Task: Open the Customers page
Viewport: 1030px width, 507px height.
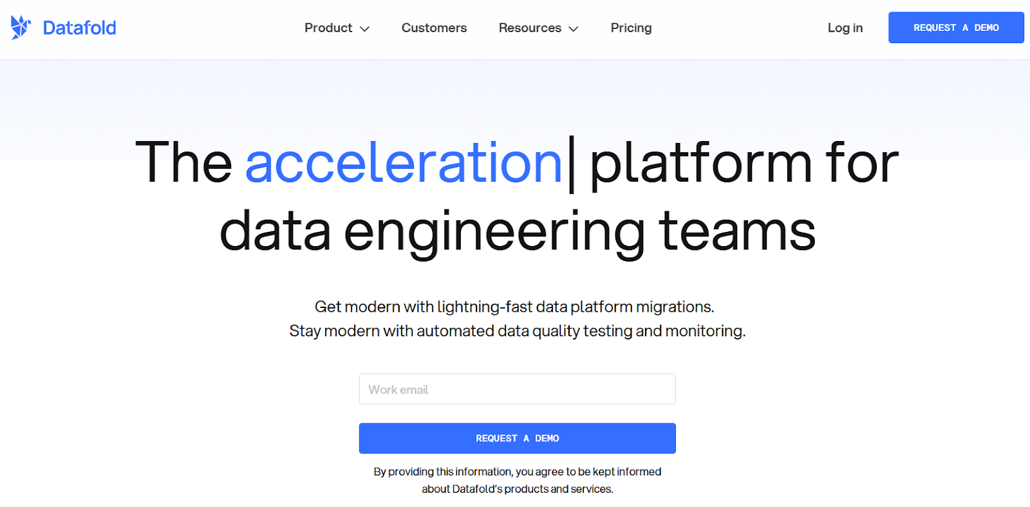Action: pos(434,28)
